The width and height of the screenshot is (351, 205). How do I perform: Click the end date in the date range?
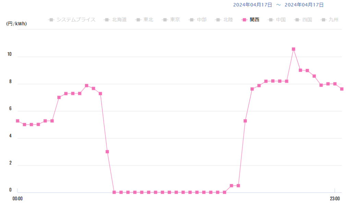304,5
